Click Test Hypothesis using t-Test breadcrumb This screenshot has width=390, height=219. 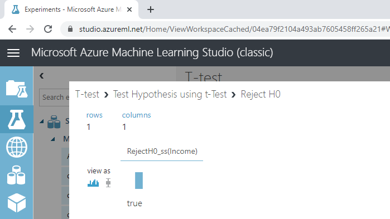[x=170, y=94]
